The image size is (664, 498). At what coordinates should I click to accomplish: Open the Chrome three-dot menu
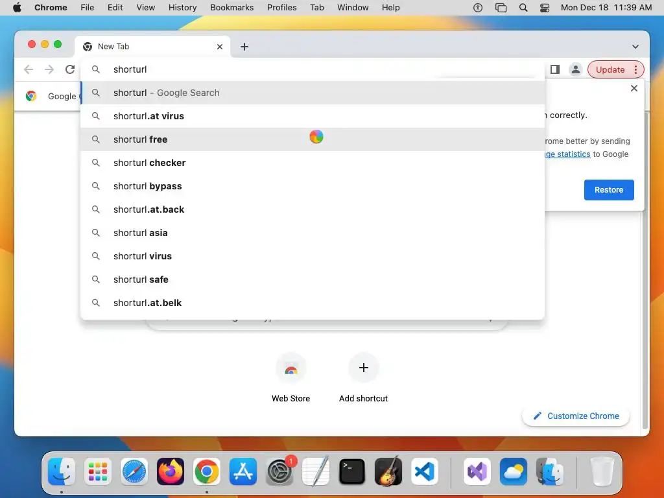coord(635,69)
